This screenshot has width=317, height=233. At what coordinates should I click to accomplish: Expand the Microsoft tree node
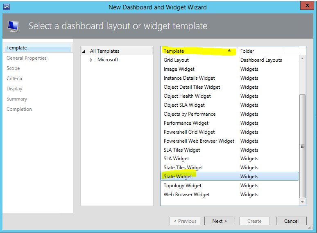(91, 60)
